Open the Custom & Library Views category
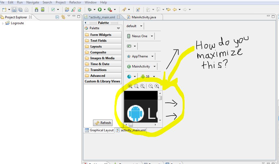The width and height of the screenshot is (279, 164). [103, 81]
